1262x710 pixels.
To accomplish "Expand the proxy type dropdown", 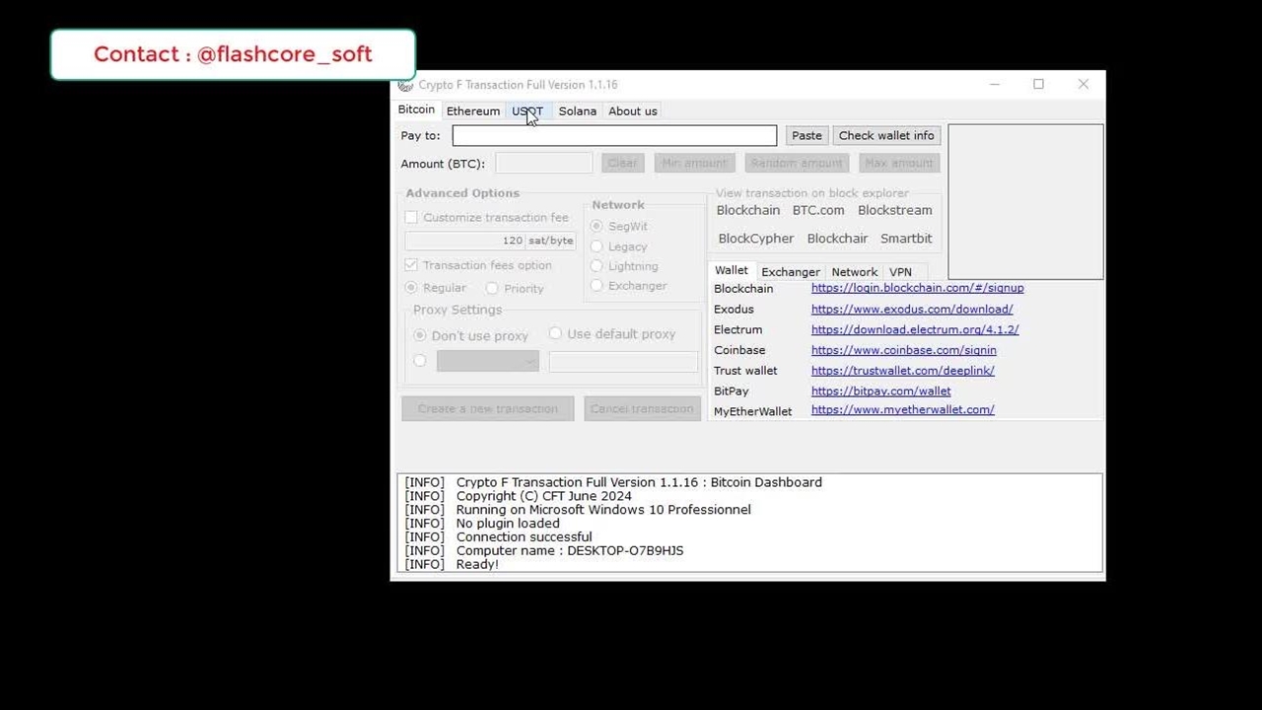I will (x=488, y=362).
